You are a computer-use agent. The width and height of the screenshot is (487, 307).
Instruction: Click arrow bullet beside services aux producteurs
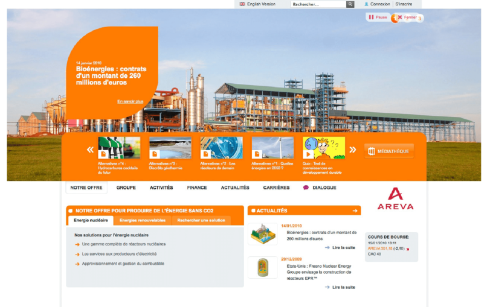click(x=77, y=255)
